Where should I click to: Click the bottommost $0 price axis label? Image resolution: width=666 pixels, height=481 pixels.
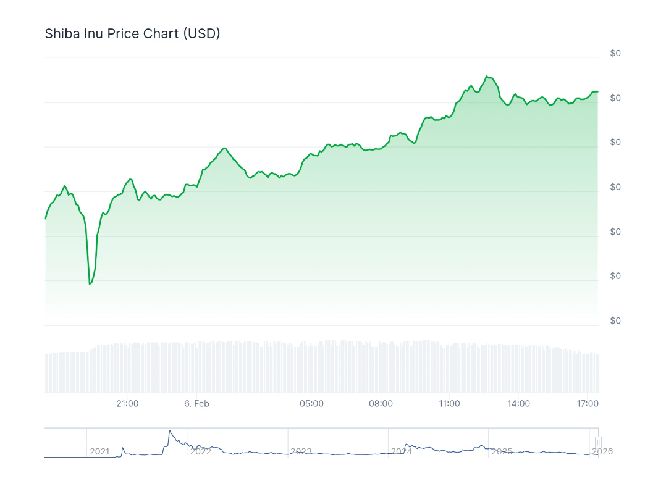615,320
